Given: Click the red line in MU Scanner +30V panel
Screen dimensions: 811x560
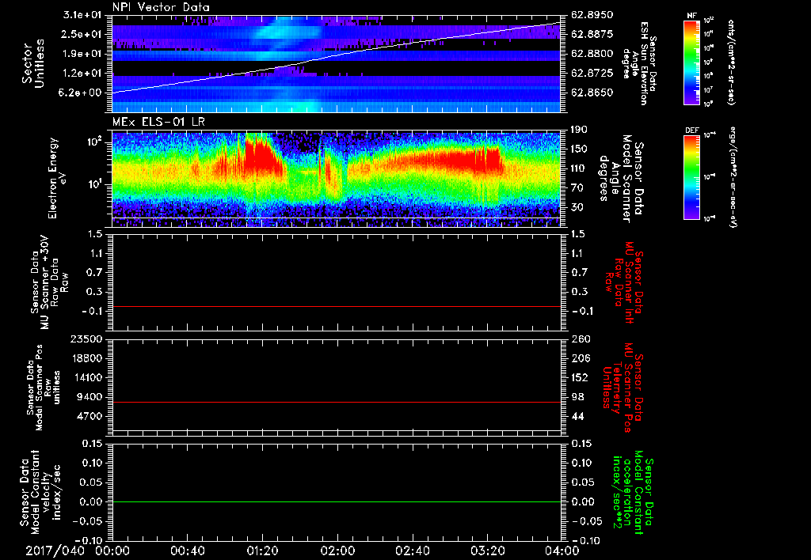Looking at the screenshot, I should 337,306.
